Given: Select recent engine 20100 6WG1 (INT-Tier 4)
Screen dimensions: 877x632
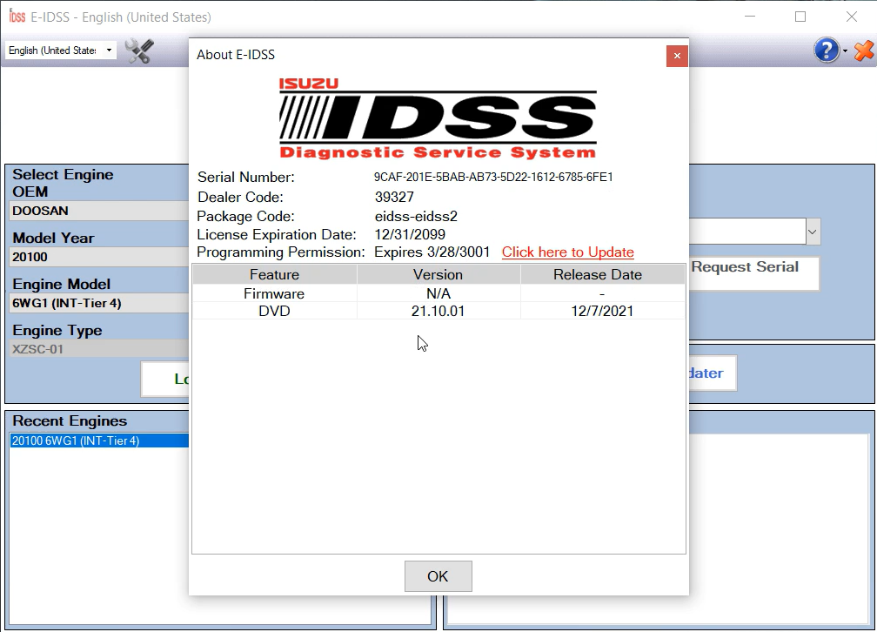Looking at the screenshot, I should coord(99,440).
